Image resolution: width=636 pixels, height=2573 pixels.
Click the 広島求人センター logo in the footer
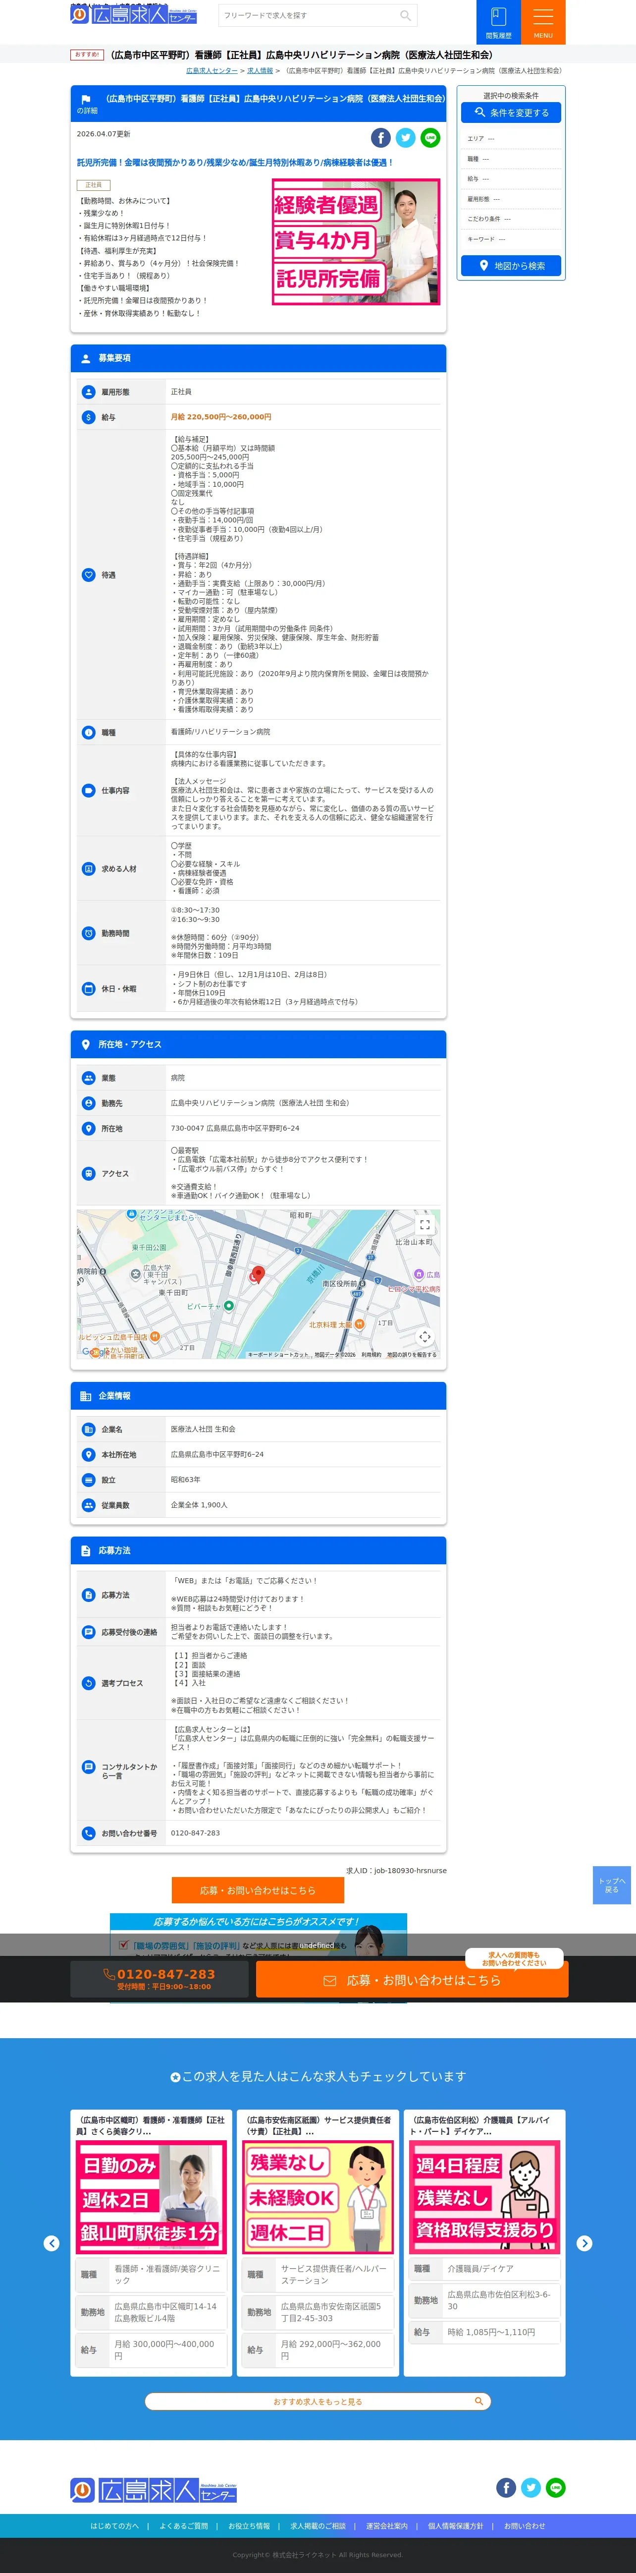(154, 2490)
